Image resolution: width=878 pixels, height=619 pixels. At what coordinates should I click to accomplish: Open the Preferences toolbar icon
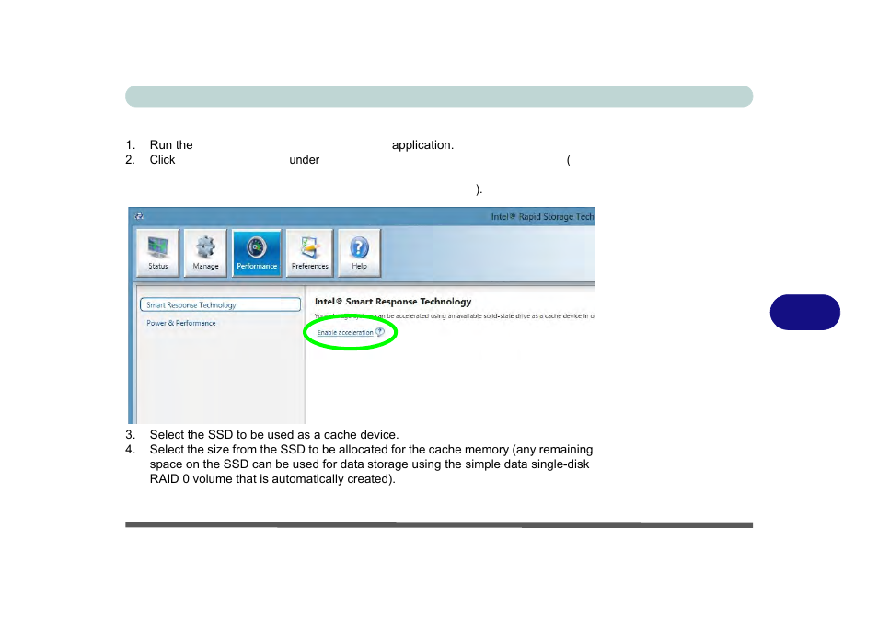coord(309,253)
